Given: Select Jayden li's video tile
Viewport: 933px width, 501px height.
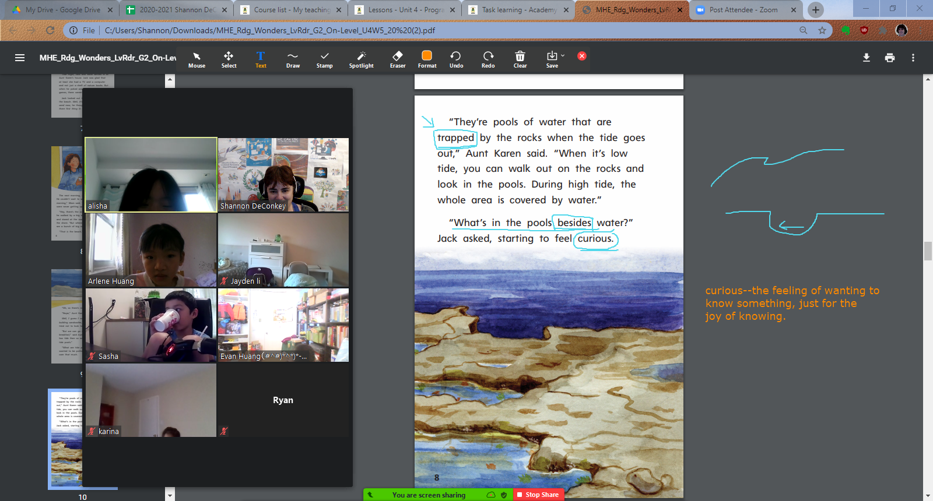Looking at the screenshot, I should [283, 250].
